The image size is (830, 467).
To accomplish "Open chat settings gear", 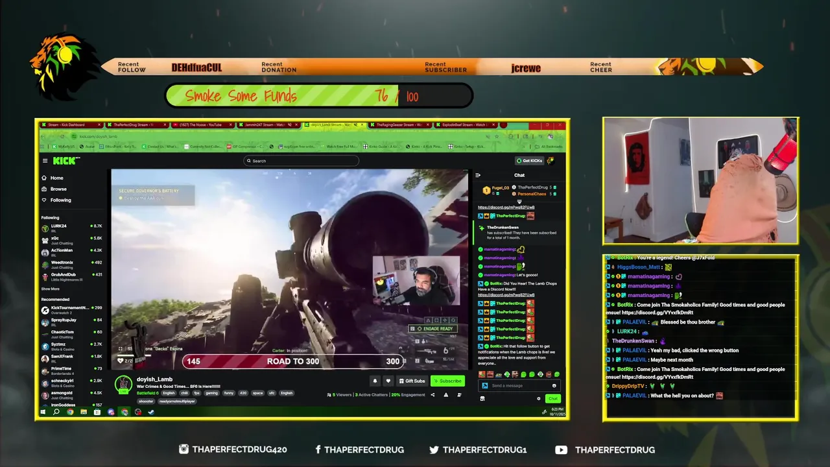I will 539,399.
